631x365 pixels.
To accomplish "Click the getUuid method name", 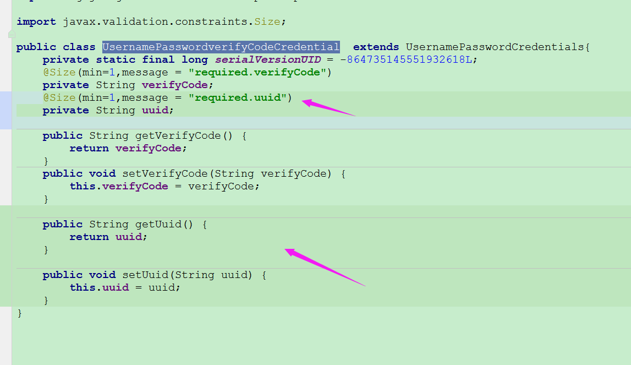I will click(158, 225).
